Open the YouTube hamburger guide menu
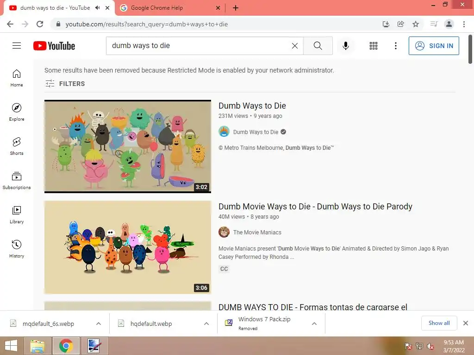 17,46
